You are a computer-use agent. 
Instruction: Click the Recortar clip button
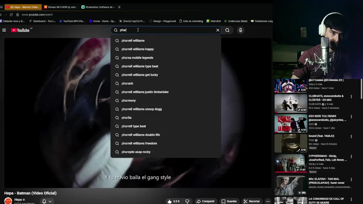tap(252, 201)
